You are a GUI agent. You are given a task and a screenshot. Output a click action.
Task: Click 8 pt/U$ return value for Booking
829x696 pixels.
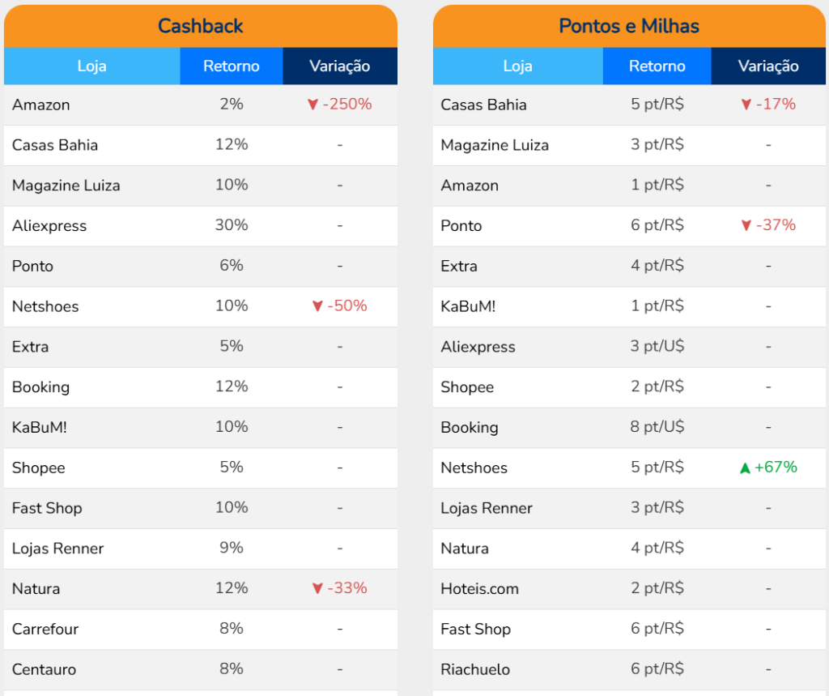coord(657,427)
